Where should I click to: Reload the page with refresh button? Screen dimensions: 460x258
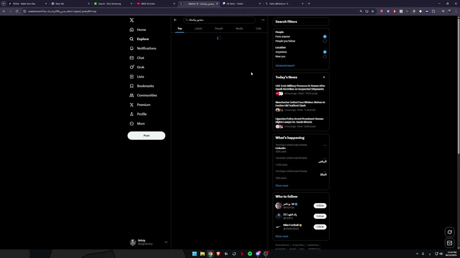17,11
